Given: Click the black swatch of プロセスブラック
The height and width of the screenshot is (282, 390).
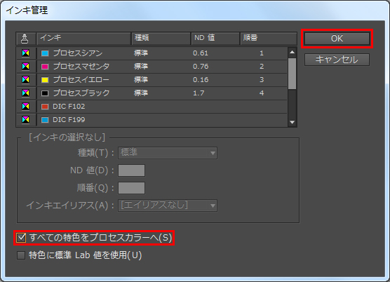Looking at the screenshot, I should (45, 93).
